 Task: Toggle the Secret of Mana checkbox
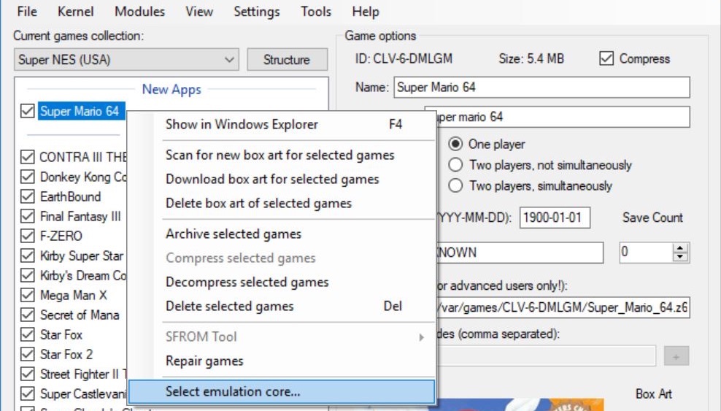28,315
